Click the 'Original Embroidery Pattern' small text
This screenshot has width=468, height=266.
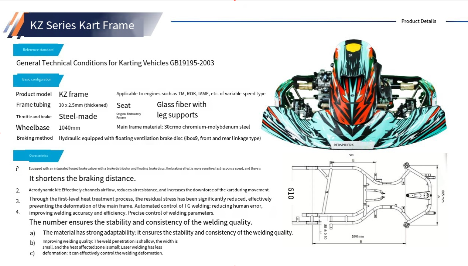click(129, 116)
